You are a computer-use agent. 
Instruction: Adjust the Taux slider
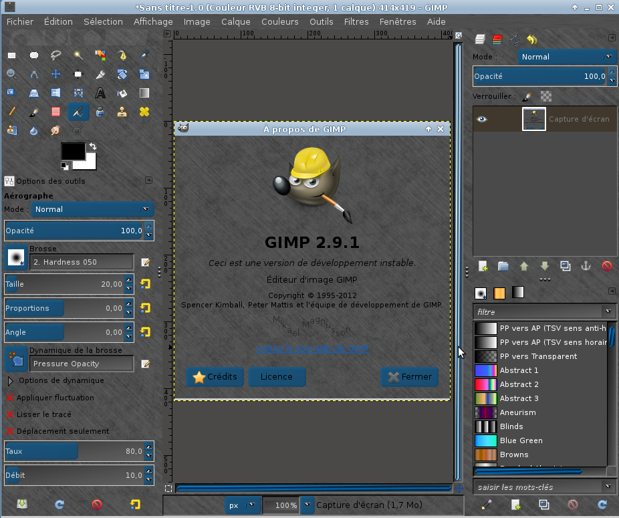point(74,451)
